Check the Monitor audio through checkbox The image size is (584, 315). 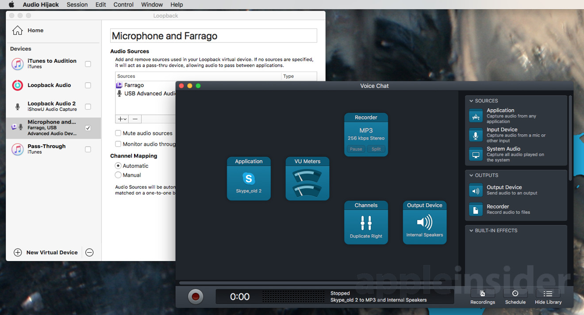click(x=118, y=144)
